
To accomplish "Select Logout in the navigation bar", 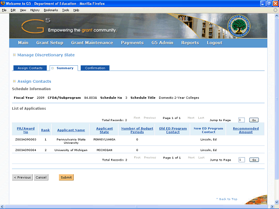I will pyautogui.click(x=214, y=43).
